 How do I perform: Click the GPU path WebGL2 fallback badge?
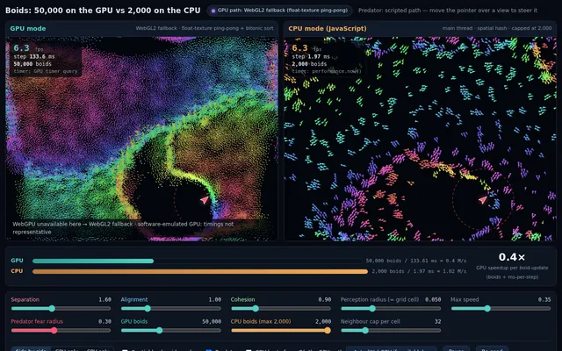click(279, 11)
